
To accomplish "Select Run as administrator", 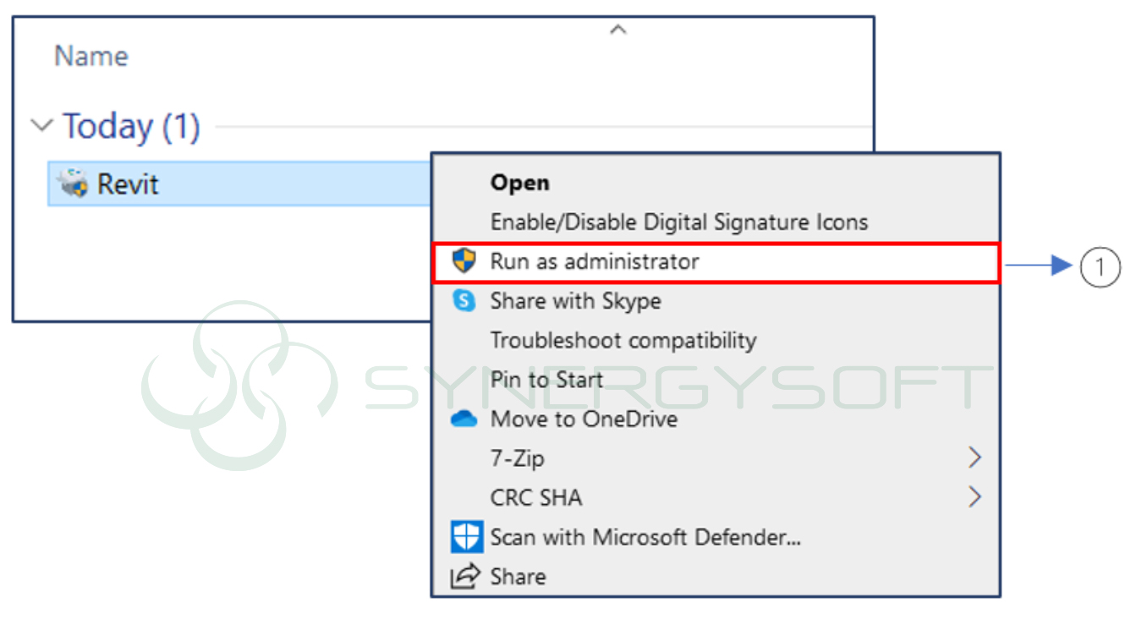I will (594, 261).
